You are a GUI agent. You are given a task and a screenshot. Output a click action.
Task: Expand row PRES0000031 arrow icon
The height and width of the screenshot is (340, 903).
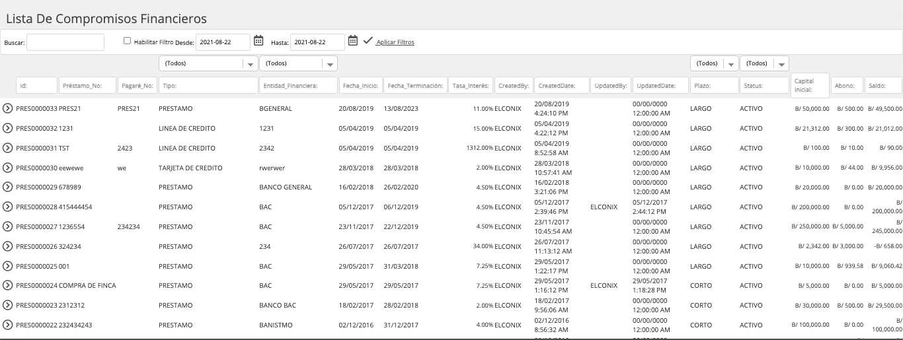tap(8, 148)
